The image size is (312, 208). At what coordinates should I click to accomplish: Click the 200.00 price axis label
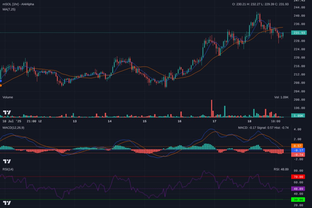pyautogui.click(x=299, y=100)
